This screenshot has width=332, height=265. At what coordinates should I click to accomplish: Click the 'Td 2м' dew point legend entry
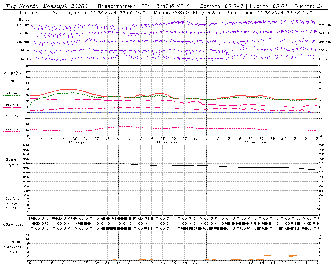pyautogui.click(x=12, y=93)
